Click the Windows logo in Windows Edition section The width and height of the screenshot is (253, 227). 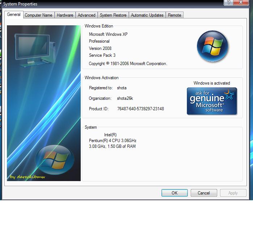coord(212,46)
